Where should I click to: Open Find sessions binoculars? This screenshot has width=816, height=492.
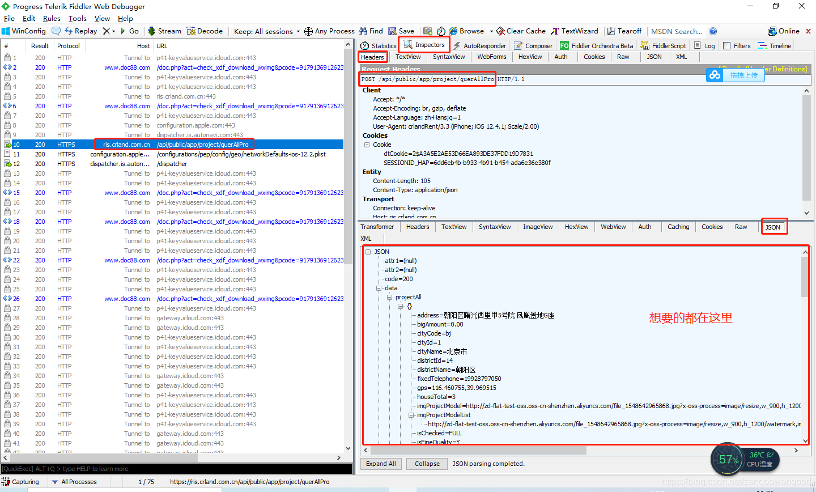pos(371,31)
